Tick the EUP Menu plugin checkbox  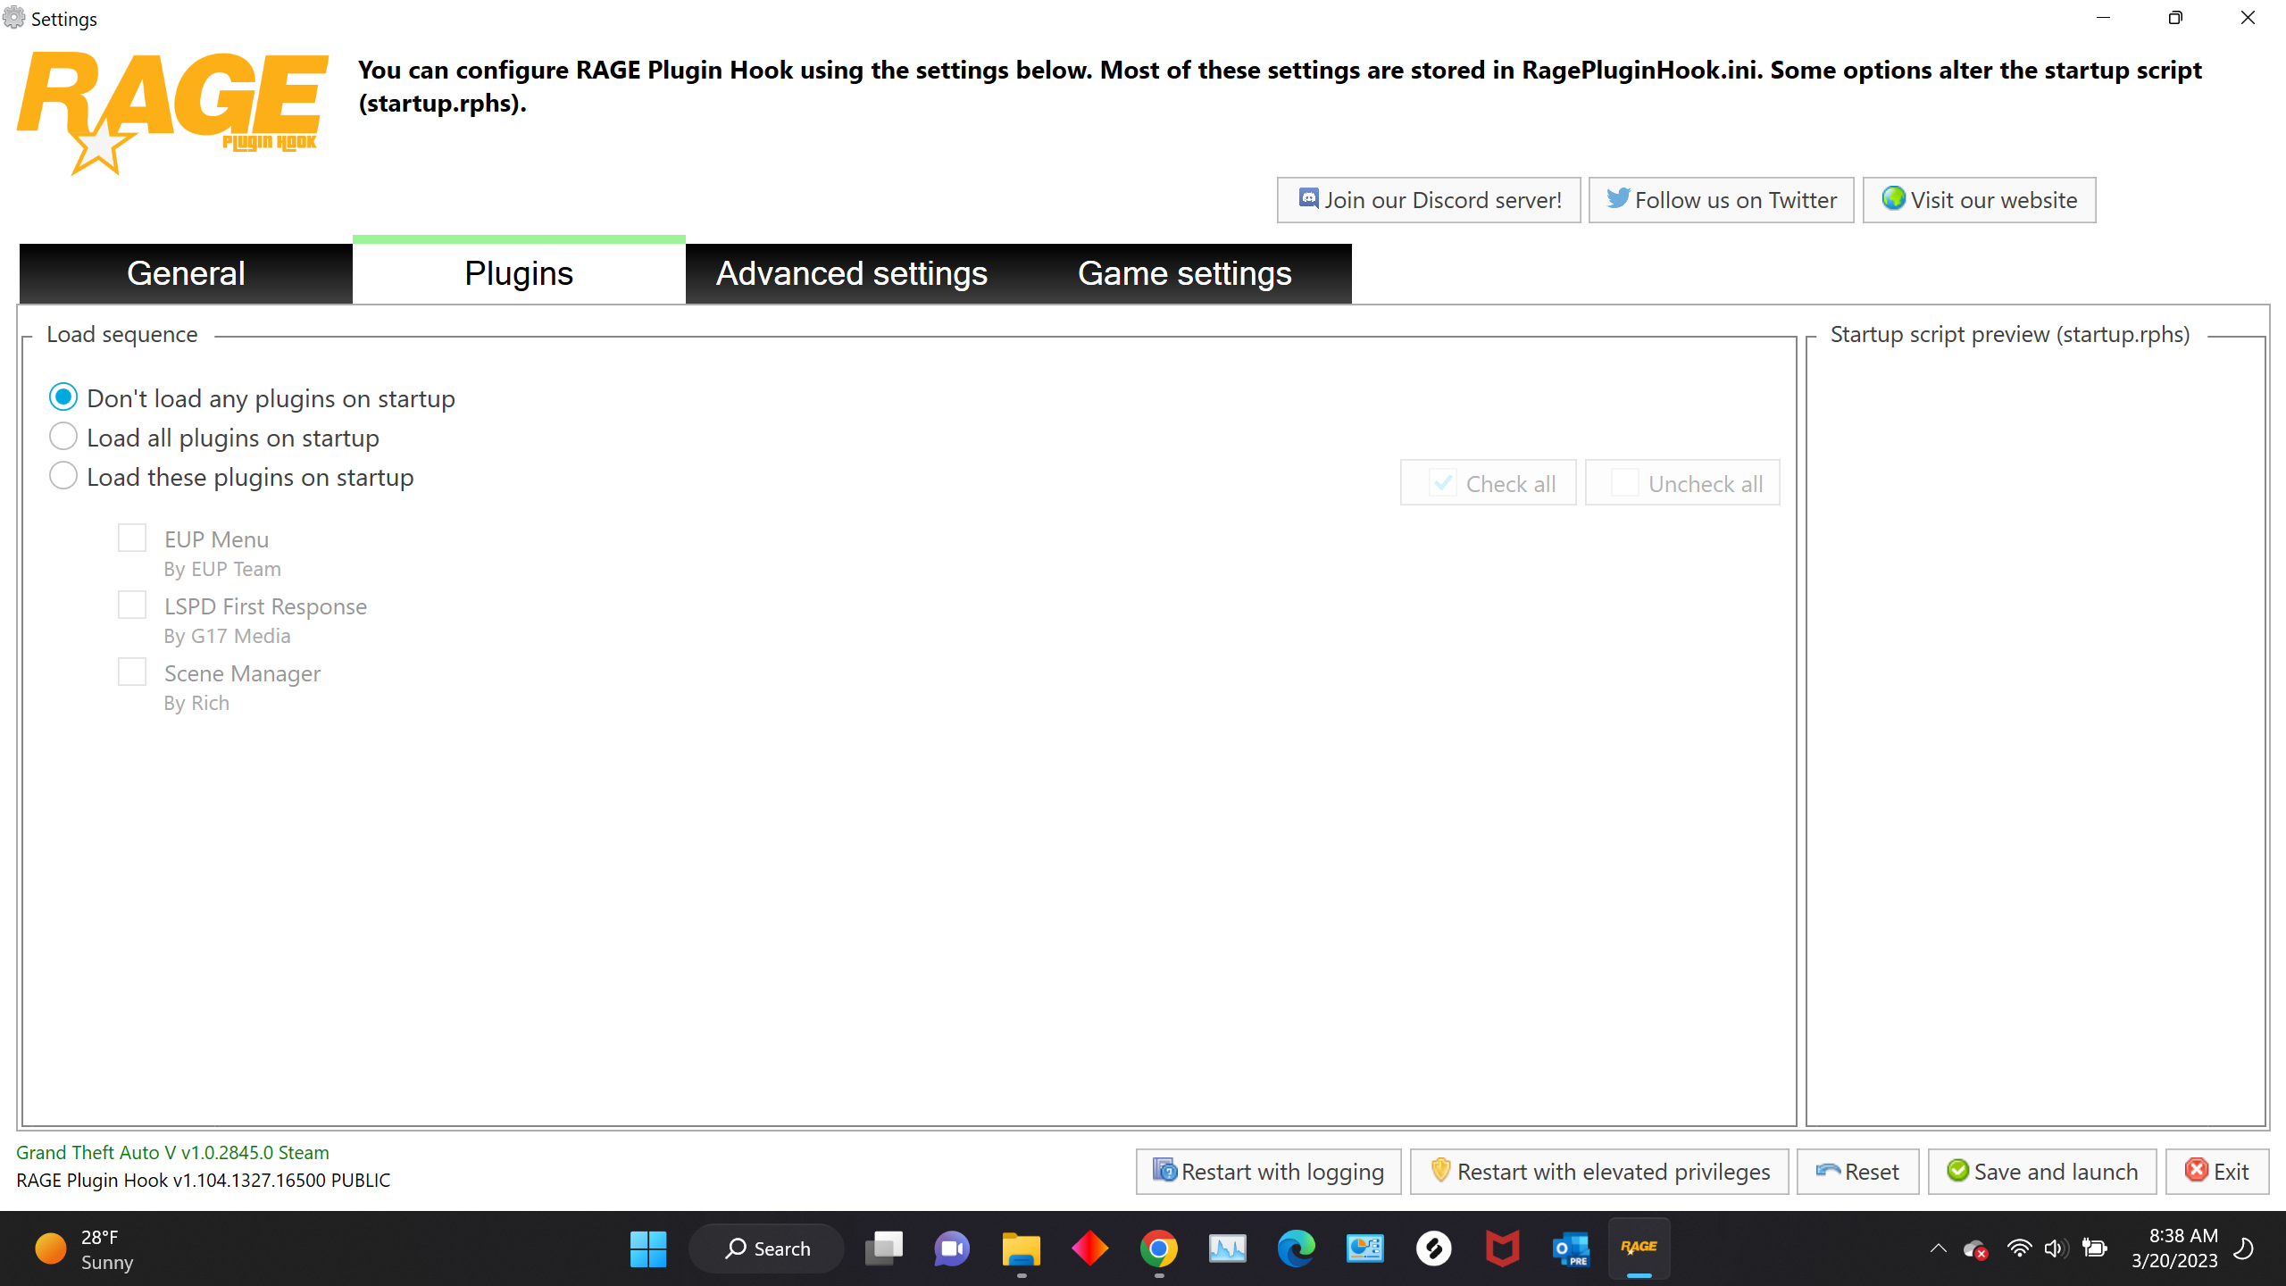click(x=132, y=539)
